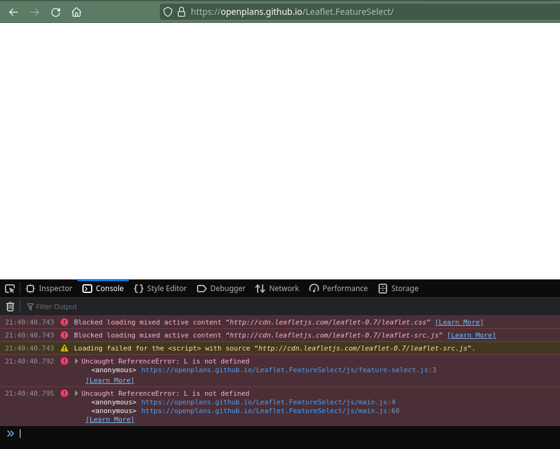Collapse the forward navigation dropdown arrow
This screenshot has width=560, height=449.
34,11
